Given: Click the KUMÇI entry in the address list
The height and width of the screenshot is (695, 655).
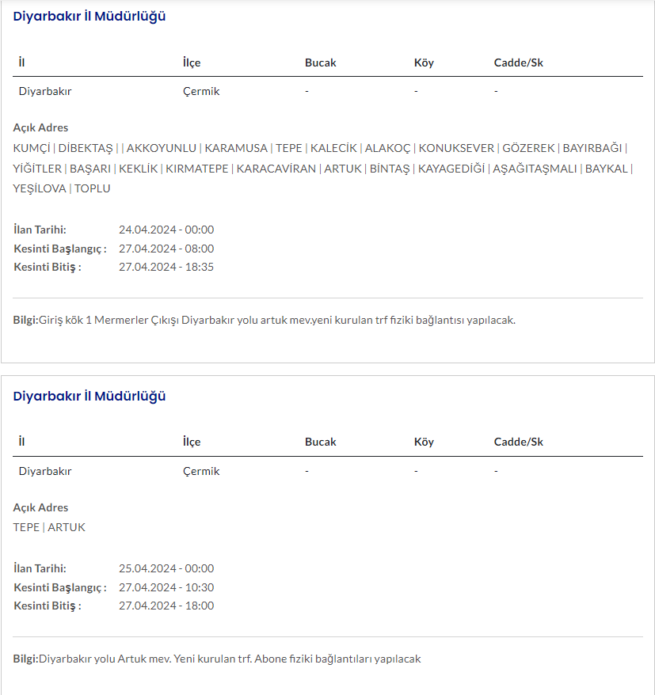Looking at the screenshot, I should pyautogui.click(x=32, y=148).
